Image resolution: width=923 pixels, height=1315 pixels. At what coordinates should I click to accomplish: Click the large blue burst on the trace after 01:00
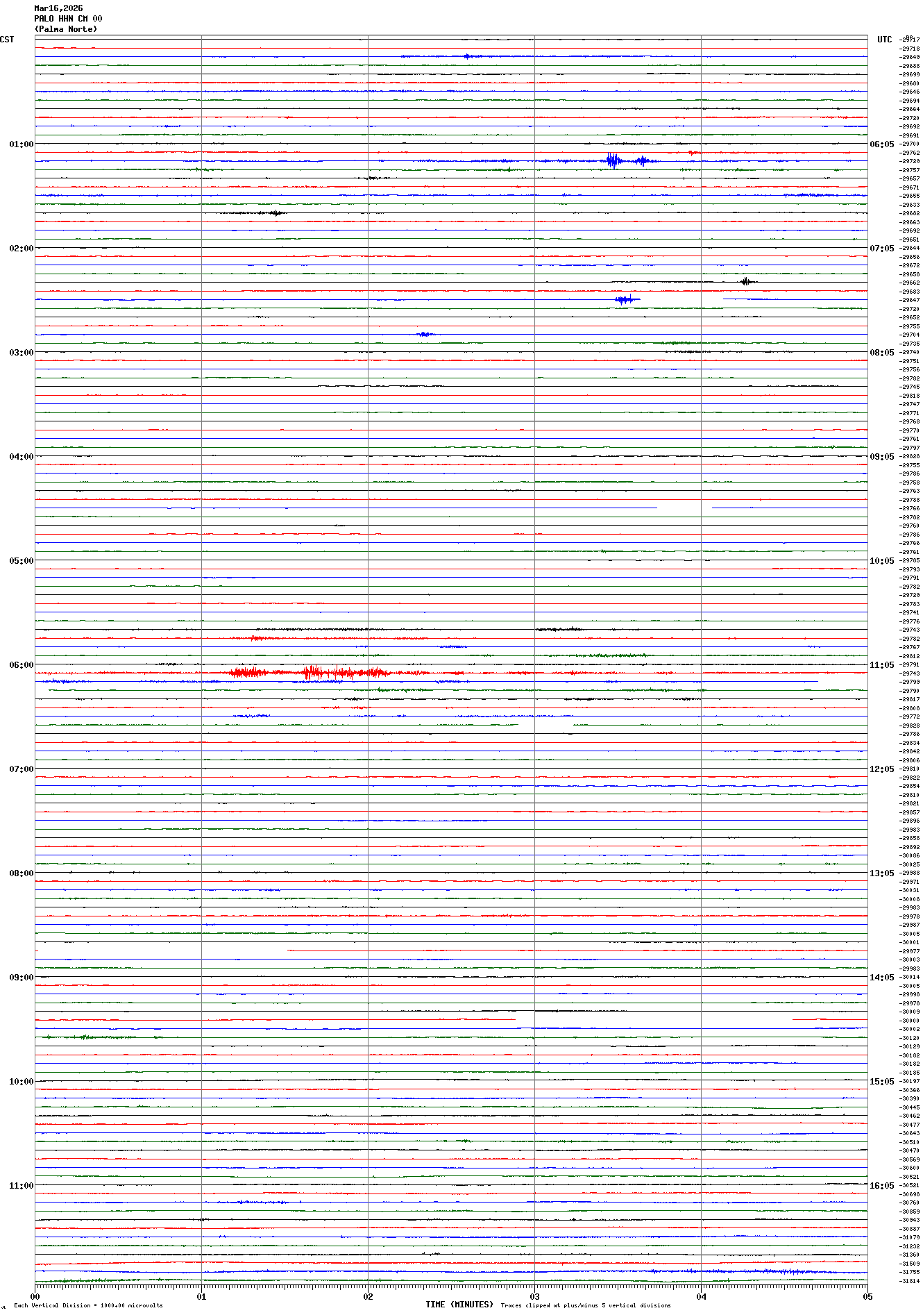[613, 160]
